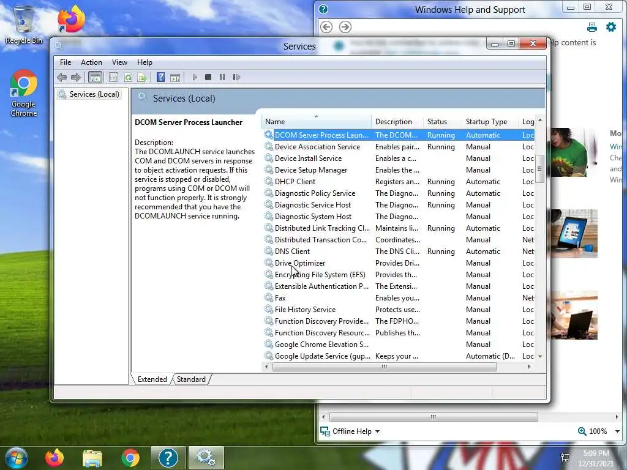Open Chrome from the taskbar

click(130, 458)
